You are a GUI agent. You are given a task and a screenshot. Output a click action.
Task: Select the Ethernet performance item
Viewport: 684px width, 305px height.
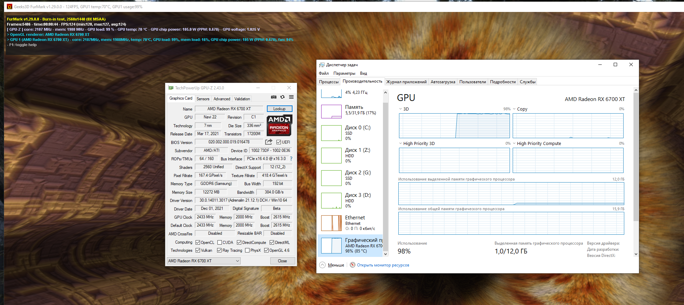coord(351,223)
